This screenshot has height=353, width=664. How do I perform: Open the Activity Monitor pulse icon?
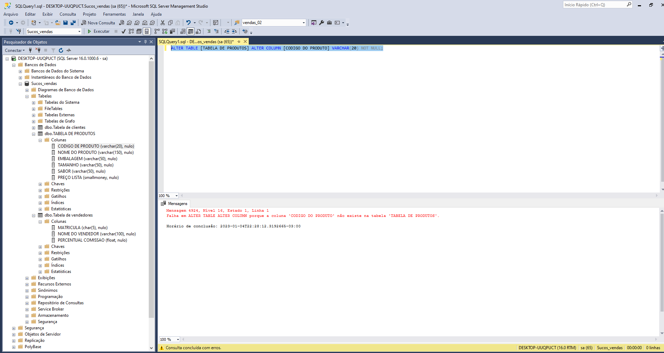coord(69,50)
